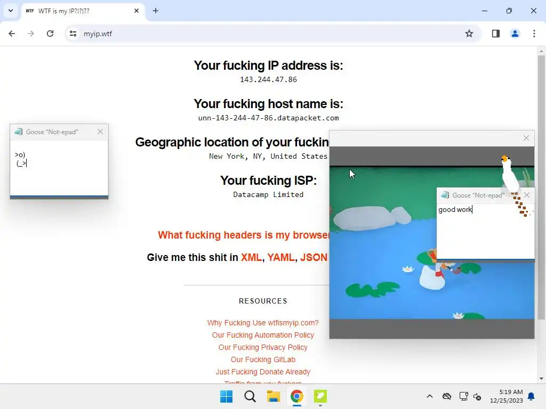The width and height of the screenshot is (546, 409).
Task: Go back to the previous page
Action: [x=12, y=34]
